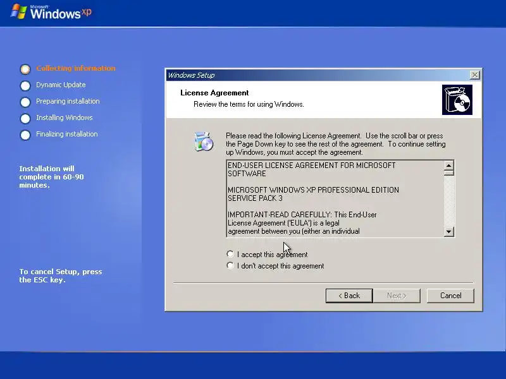Click 'END-USER LICENSE AGREEMENT FOR MICROSOFT' line
This screenshot has height=379, width=506.
tap(311, 165)
